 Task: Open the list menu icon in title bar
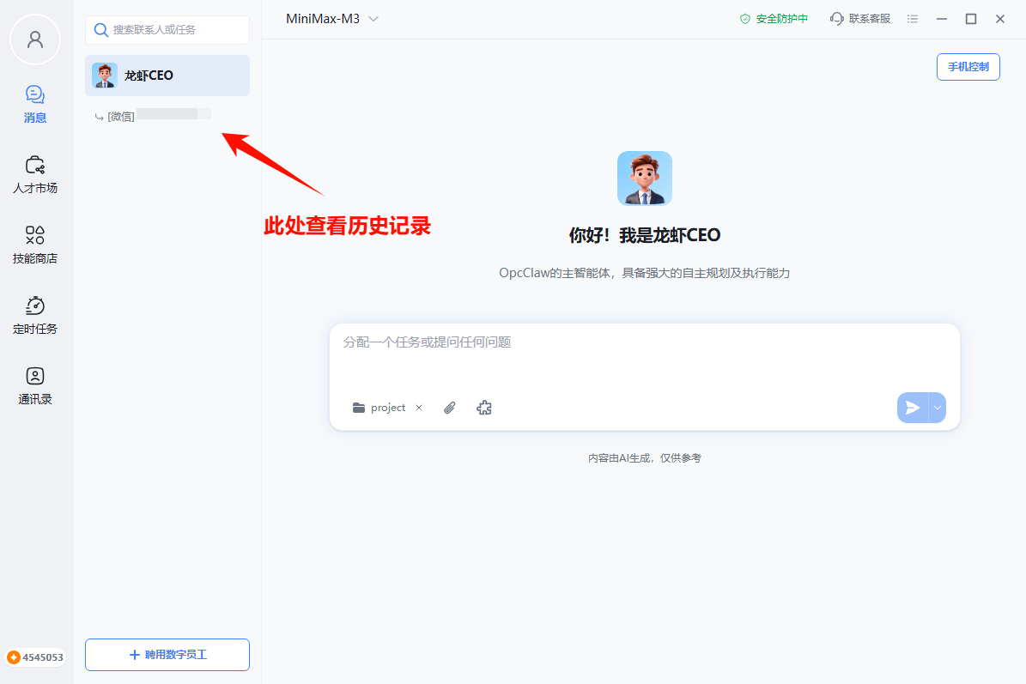[x=913, y=19]
